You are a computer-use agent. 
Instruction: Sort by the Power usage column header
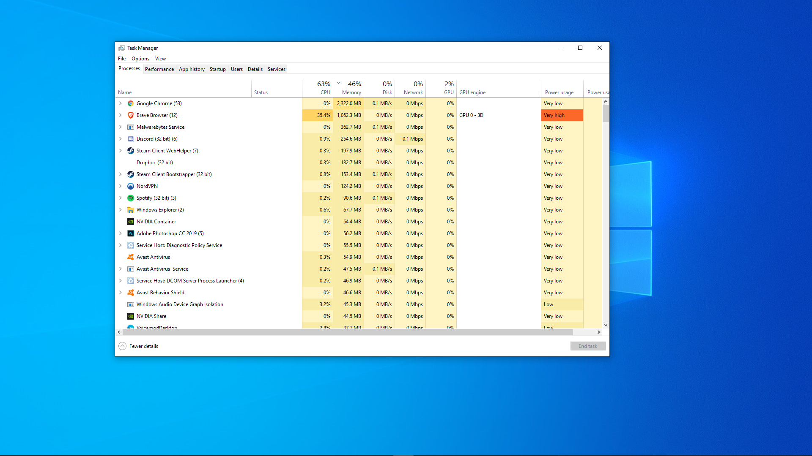pos(562,88)
